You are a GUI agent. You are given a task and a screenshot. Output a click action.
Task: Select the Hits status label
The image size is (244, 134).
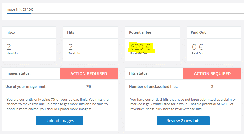click(x=139, y=74)
